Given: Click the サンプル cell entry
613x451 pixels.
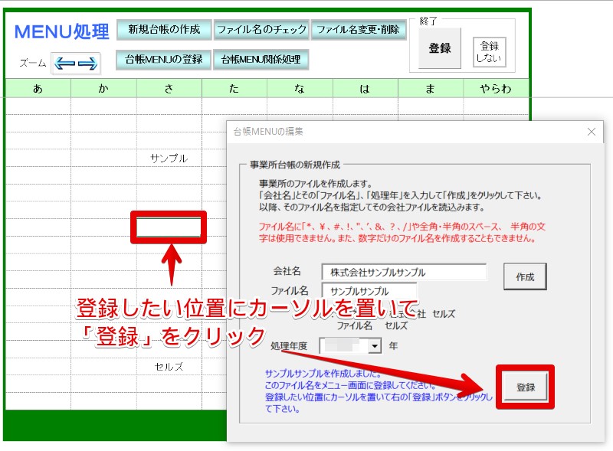Looking at the screenshot, I should 169,159.
